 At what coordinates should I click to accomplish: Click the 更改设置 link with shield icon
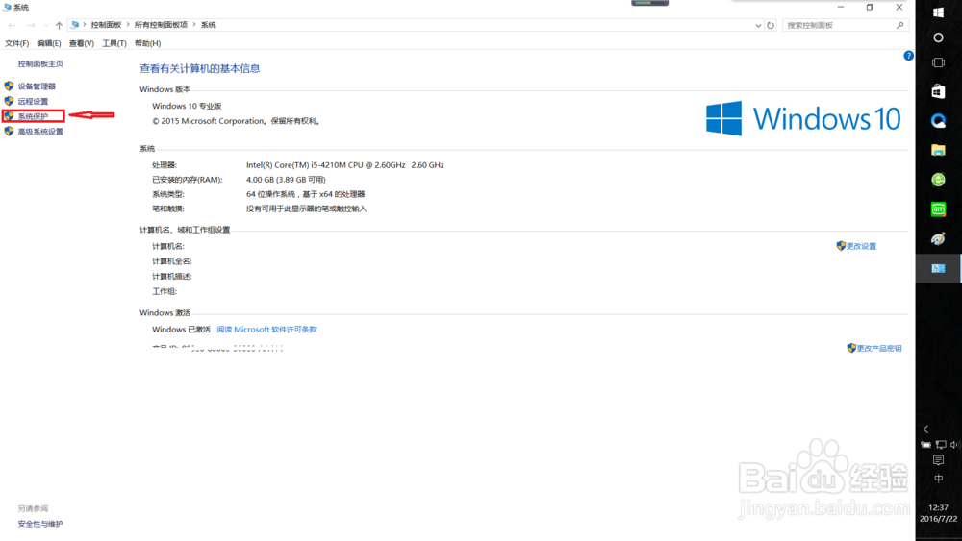(861, 246)
